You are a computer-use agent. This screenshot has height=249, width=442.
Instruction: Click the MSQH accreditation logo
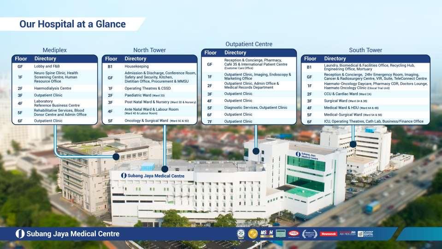(x=266, y=234)
